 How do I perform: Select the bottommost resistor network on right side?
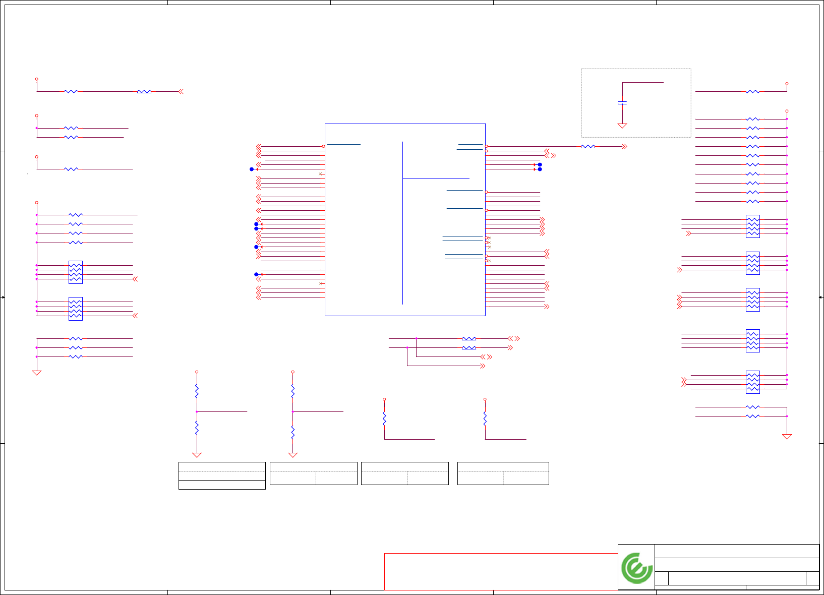tap(752, 382)
